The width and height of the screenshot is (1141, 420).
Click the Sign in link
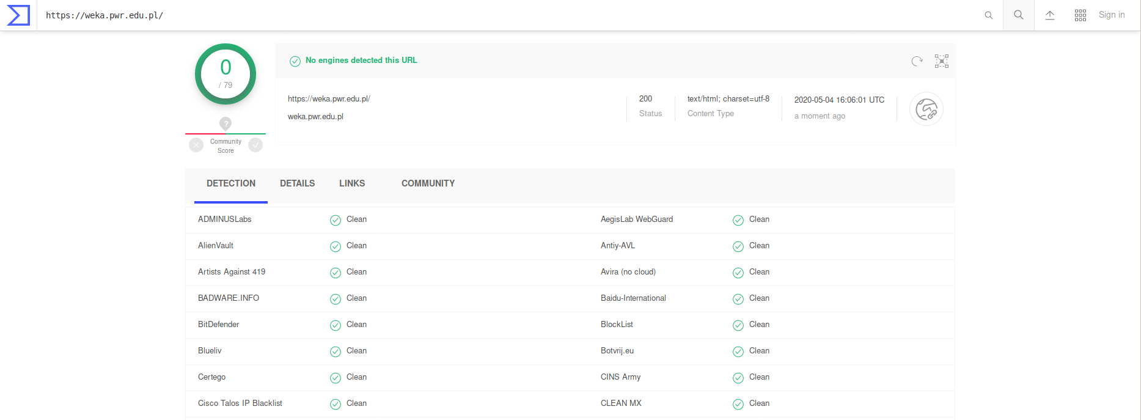[1111, 15]
